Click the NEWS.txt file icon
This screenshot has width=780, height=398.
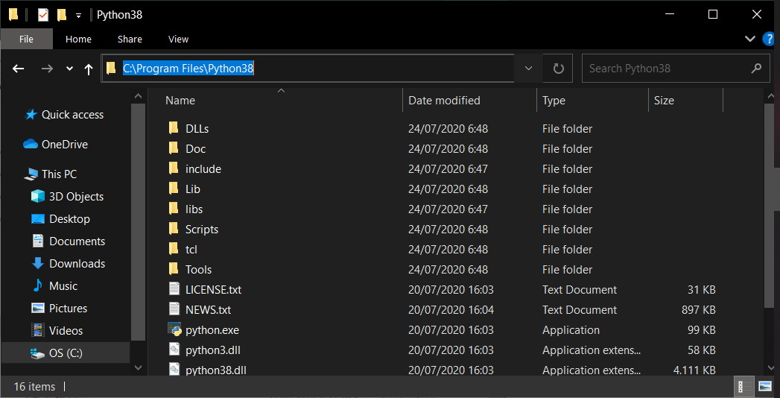tap(174, 309)
